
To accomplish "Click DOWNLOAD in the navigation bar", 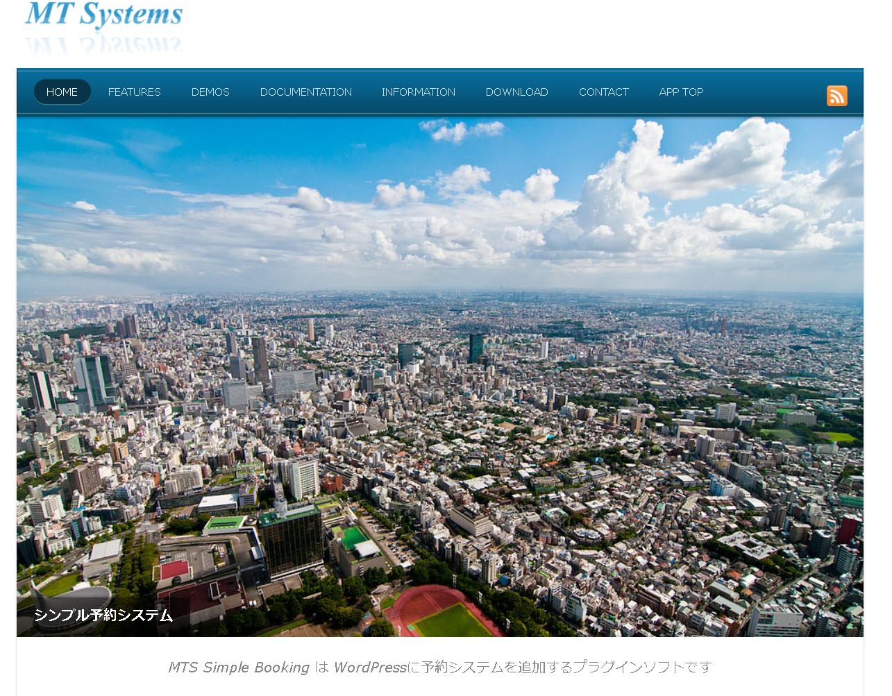I will click(x=516, y=92).
